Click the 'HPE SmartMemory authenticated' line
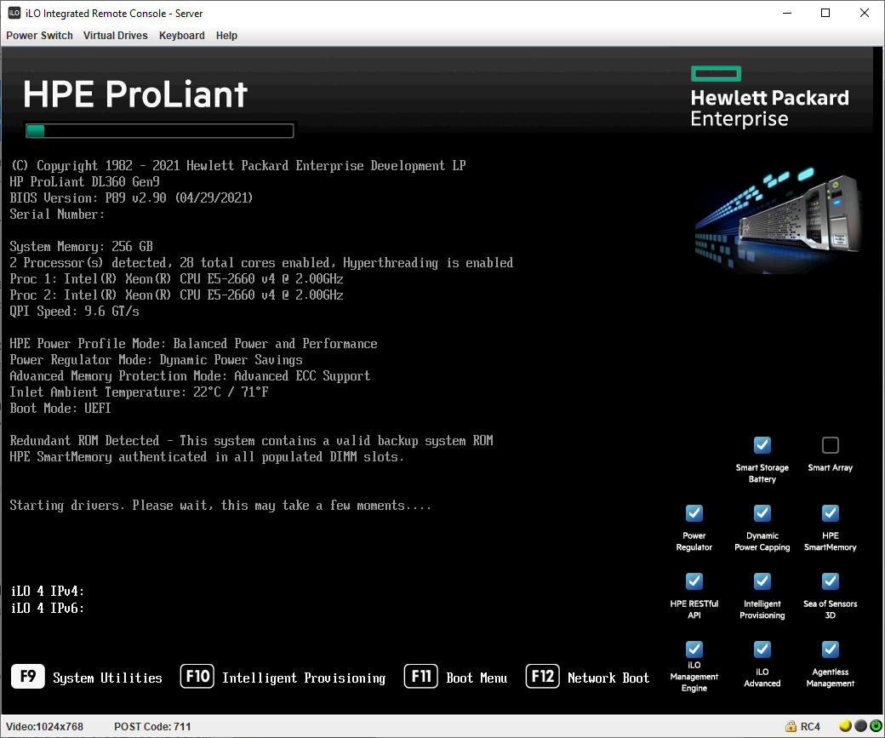The height and width of the screenshot is (738, 885). point(207,457)
